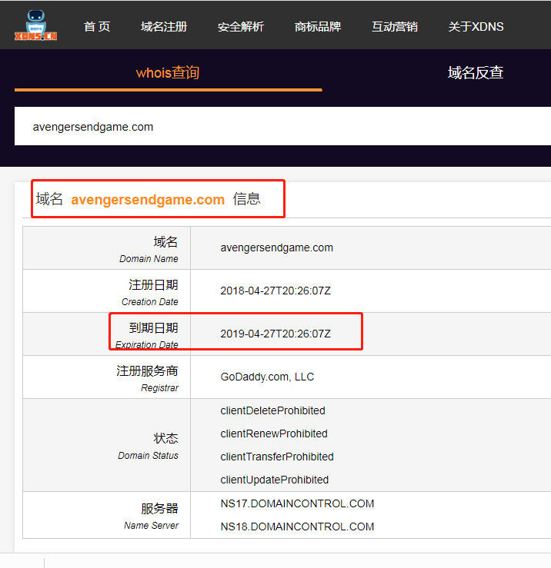551x568 pixels.
Task: Switch to the 域名反查 tab
Action: pyautogui.click(x=476, y=73)
